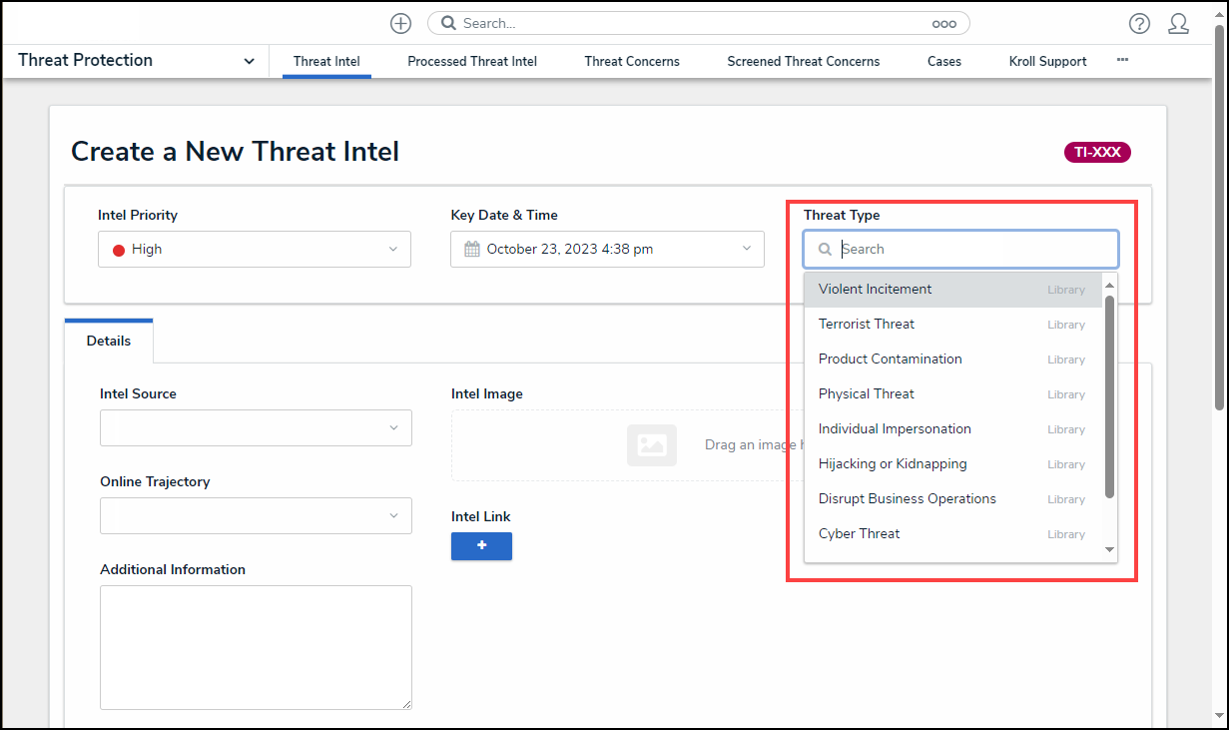
Task: Select the Details tab
Action: pos(109,341)
